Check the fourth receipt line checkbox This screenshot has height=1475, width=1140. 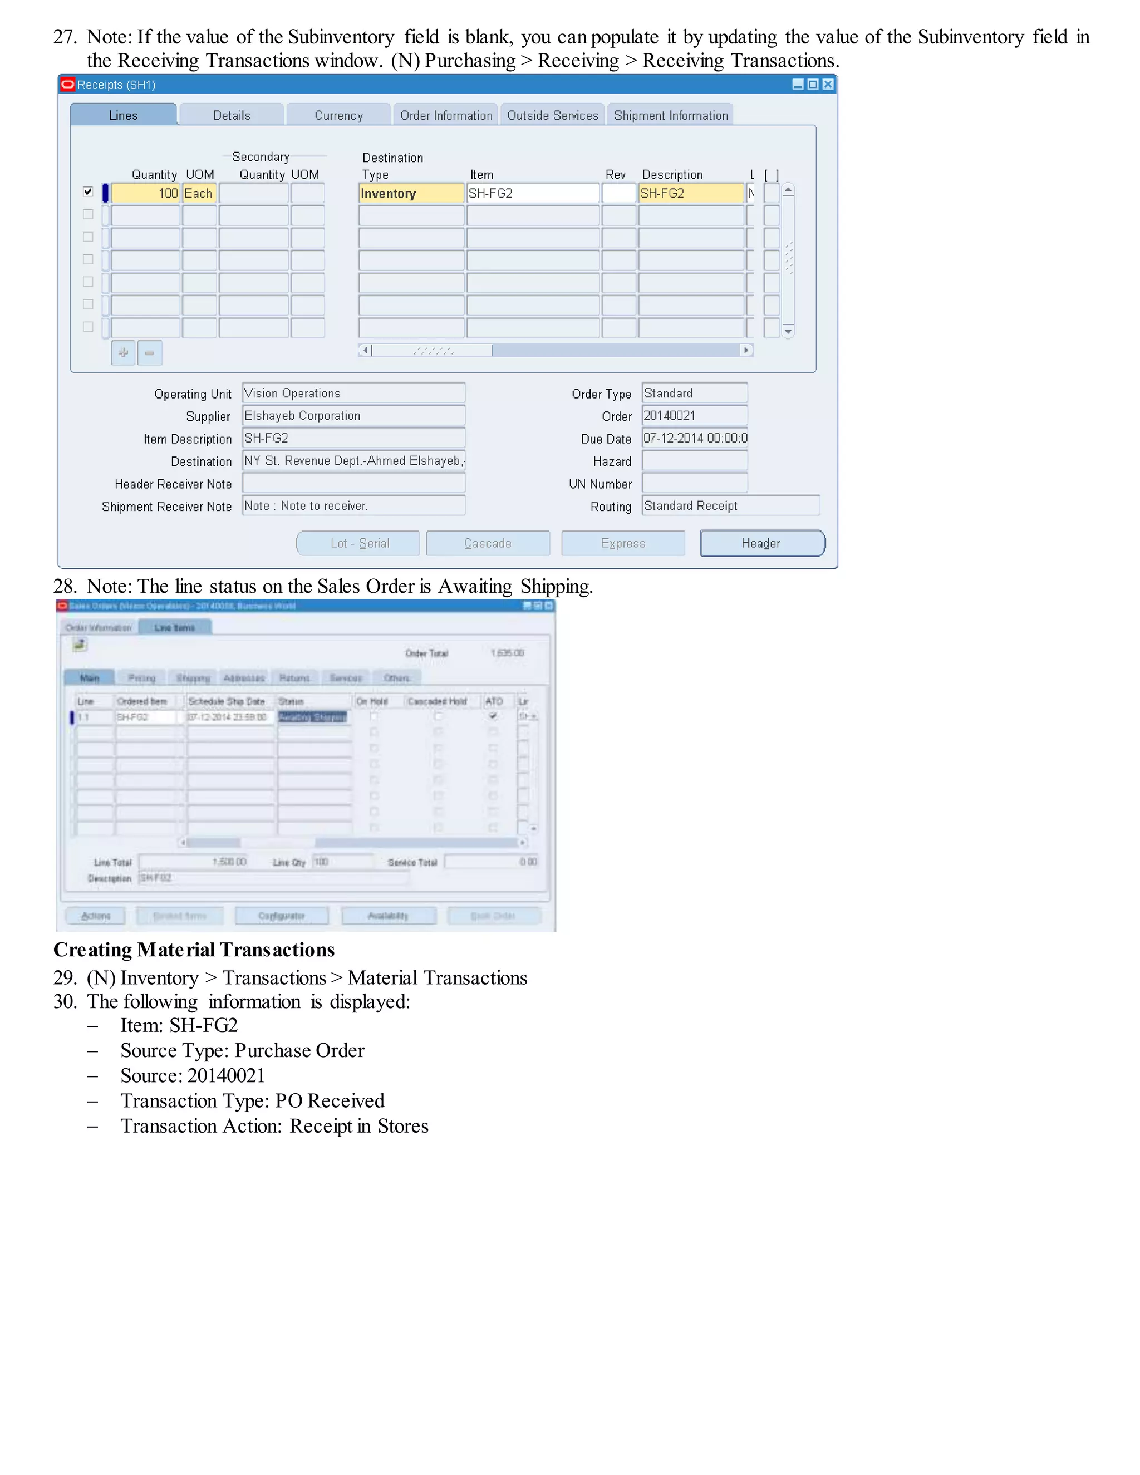pos(88,259)
